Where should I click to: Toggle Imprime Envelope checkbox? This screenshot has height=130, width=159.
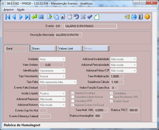73,93
